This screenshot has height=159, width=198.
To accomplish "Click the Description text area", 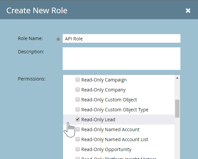I will [121, 59].
